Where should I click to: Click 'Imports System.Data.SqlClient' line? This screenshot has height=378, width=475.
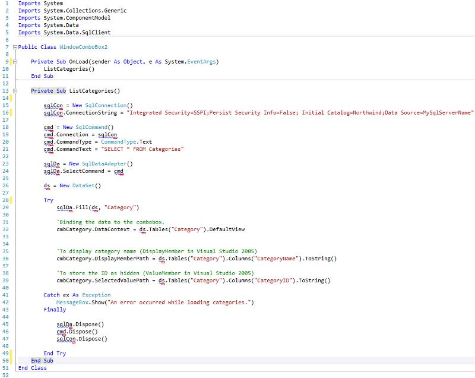point(64,33)
